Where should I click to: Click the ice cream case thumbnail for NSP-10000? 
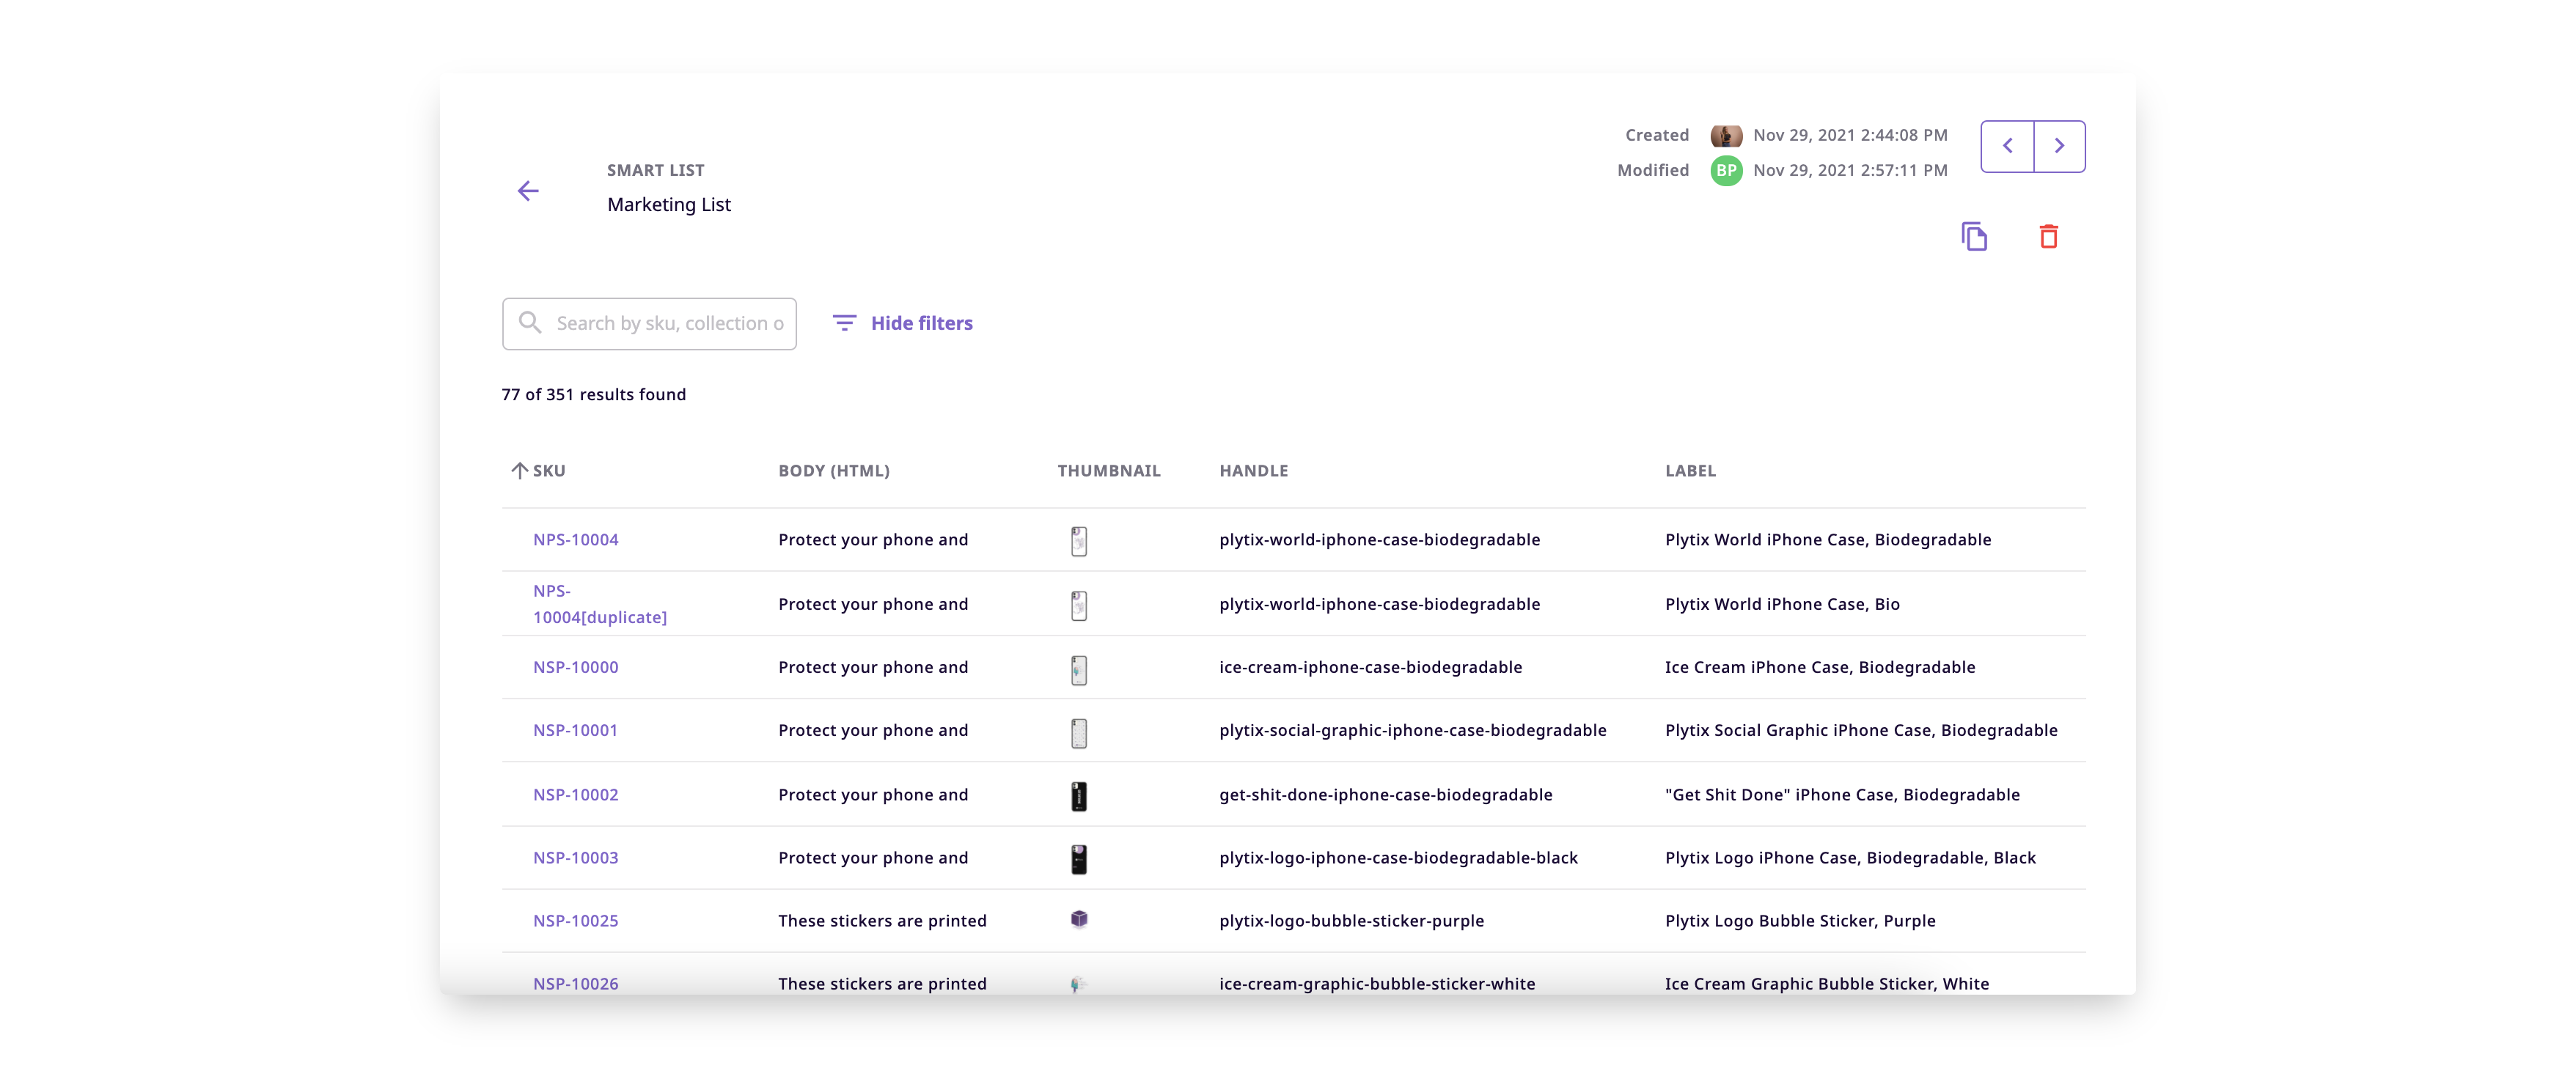click(x=1078, y=669)
